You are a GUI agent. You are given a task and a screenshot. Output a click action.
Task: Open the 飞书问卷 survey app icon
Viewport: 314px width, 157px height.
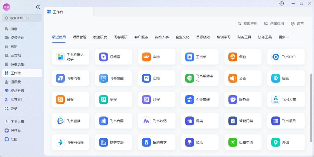[x=60, y=78]
